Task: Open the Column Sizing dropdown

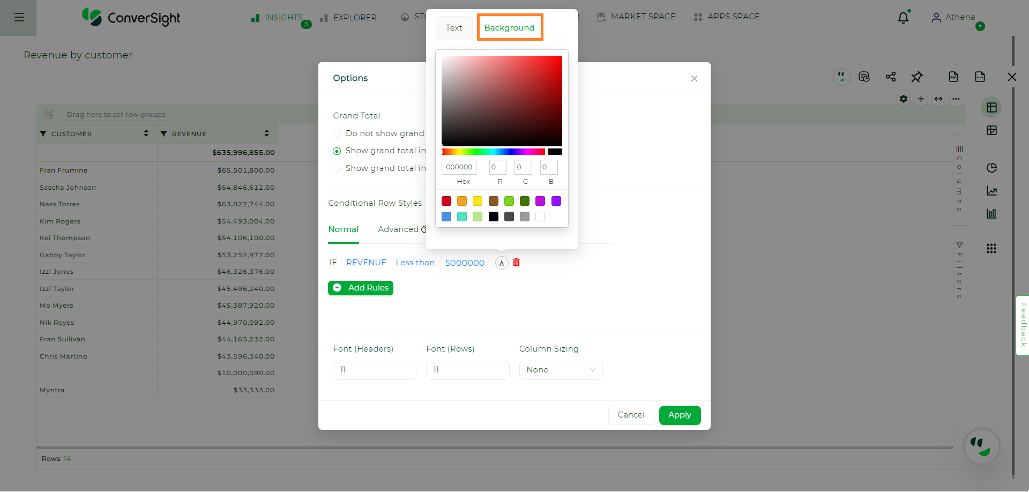Action: tap(561, 370)
